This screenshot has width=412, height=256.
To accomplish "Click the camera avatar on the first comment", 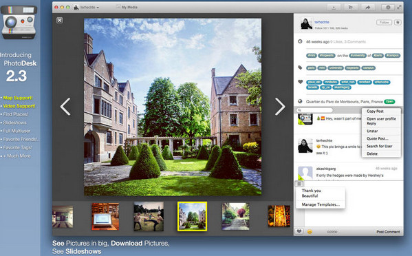I will click(305, 119).
